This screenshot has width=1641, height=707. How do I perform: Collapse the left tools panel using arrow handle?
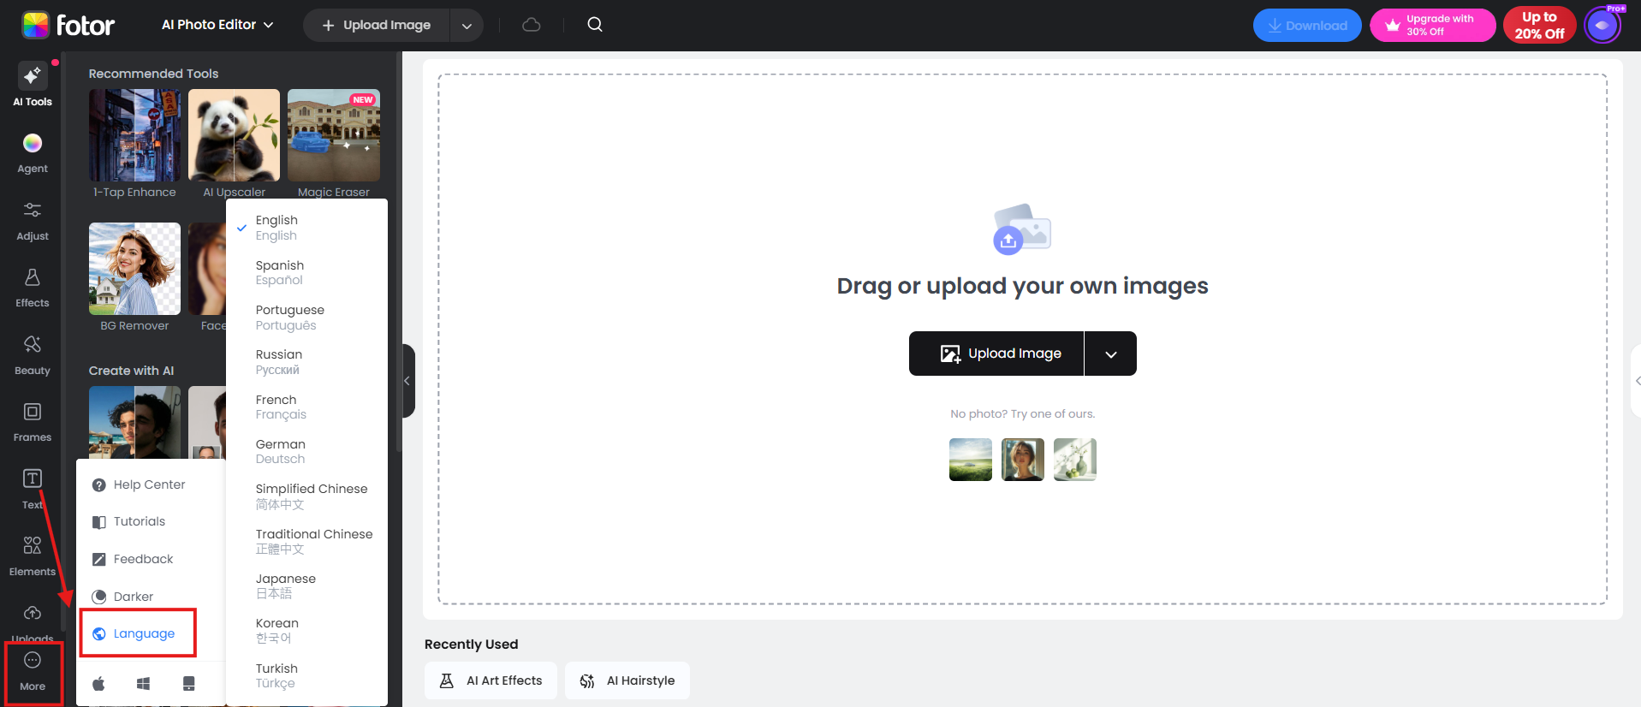tap(408, 381)
